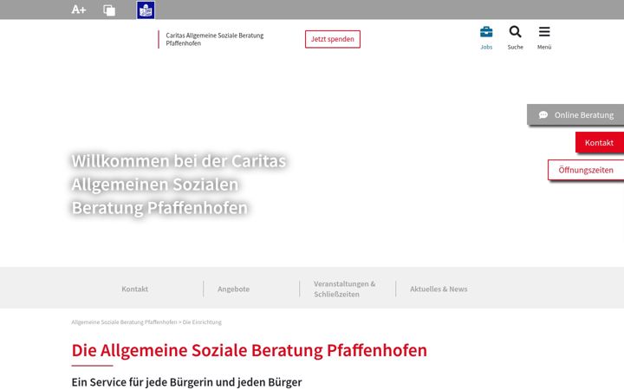Viewport: 624px width, 390px height.
Task: Select Angebote in the navigation bar
Action: (234, 289)
